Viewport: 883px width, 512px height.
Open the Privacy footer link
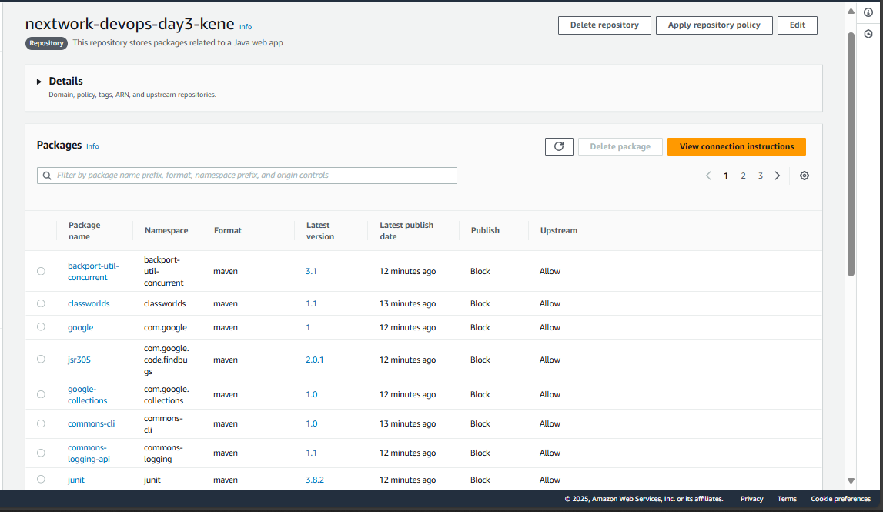[752, 499]
